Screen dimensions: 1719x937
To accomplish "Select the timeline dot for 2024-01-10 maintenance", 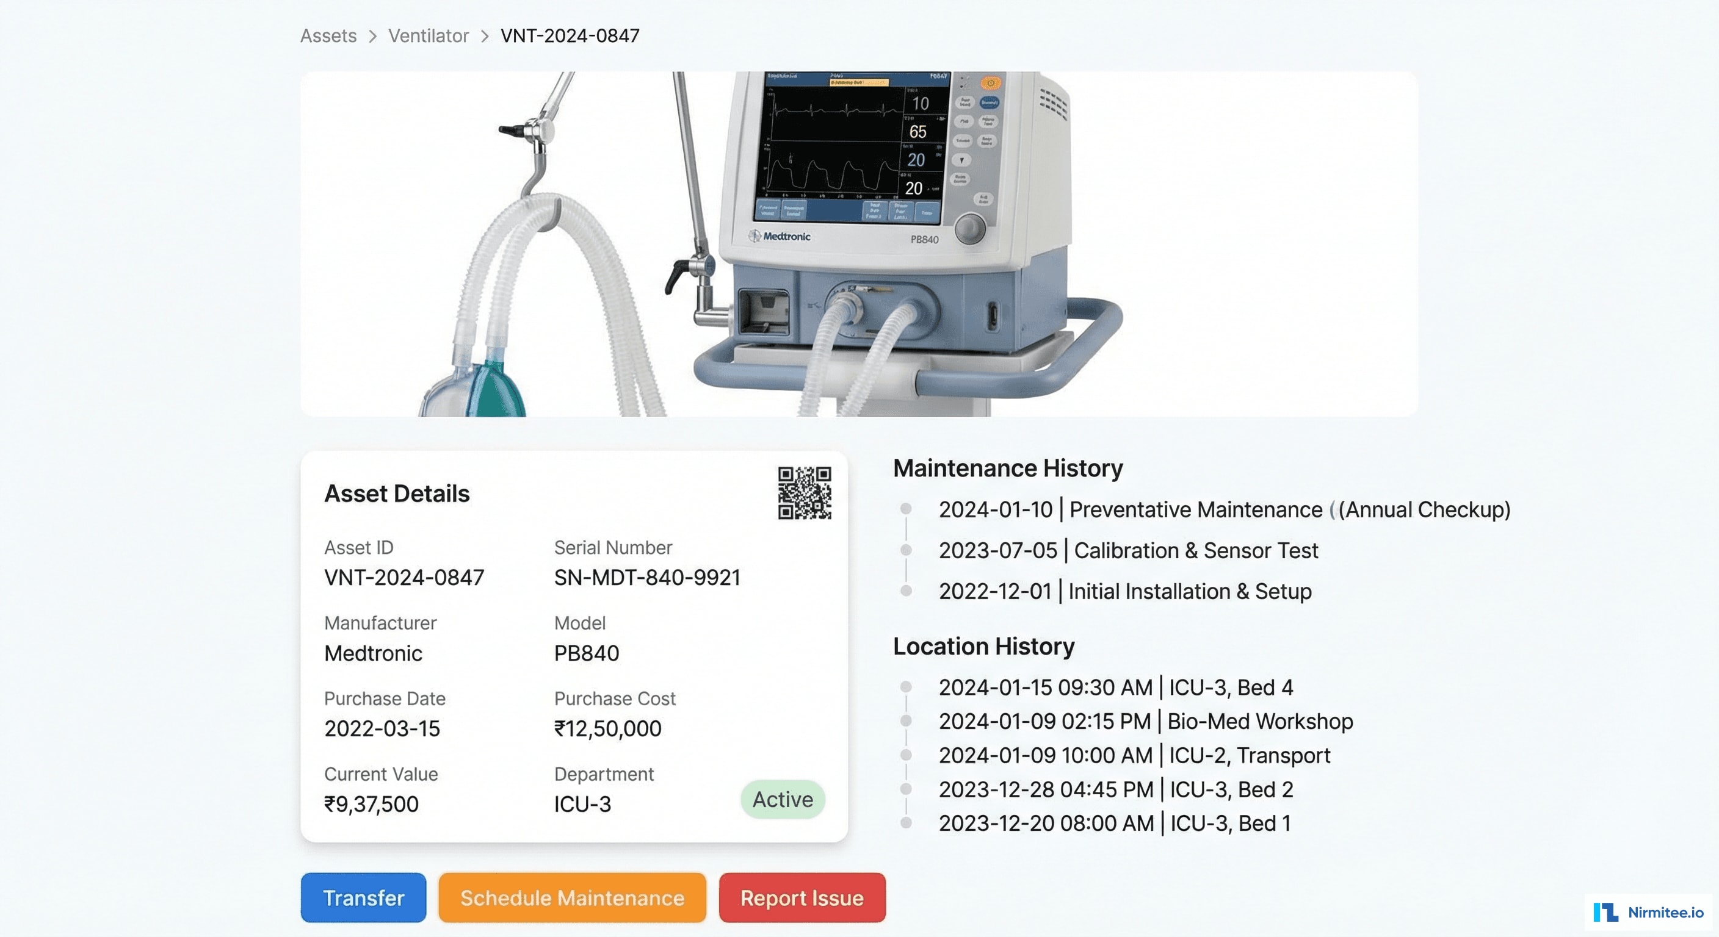I will coord(905,509).
